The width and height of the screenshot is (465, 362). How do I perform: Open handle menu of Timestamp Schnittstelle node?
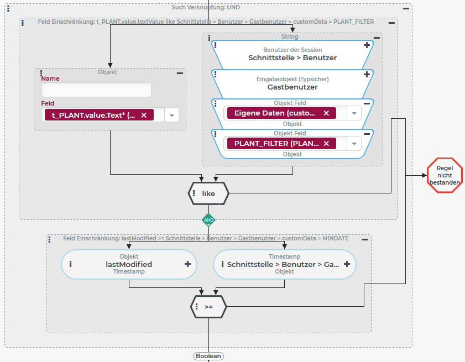222,264
